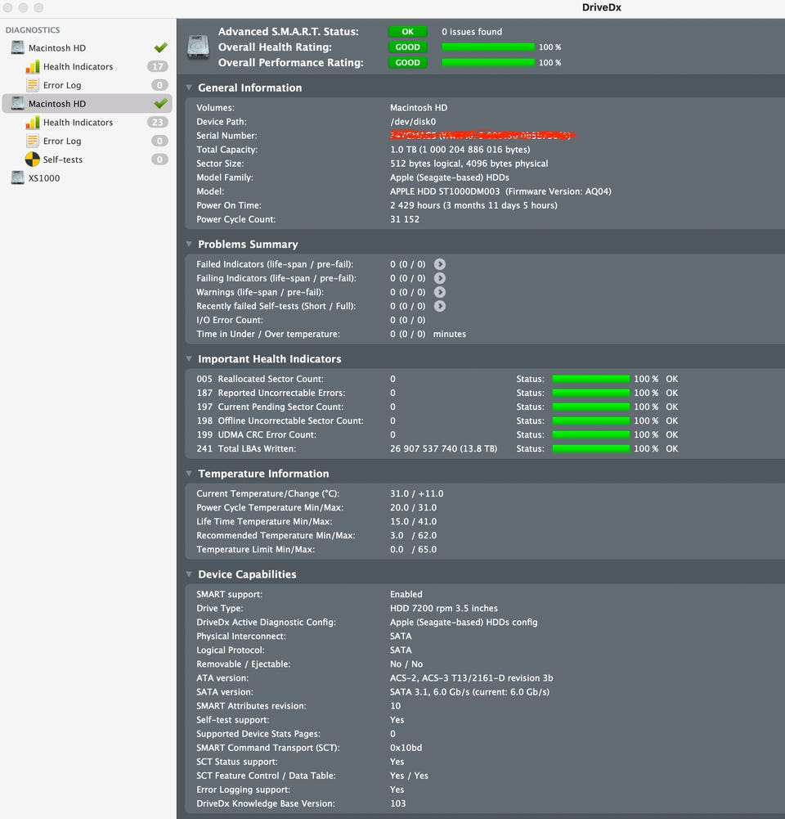Click Power Cycle Count value '31 152'
The height and width of the screenshot is (819, 785).
tap(405, 219)
